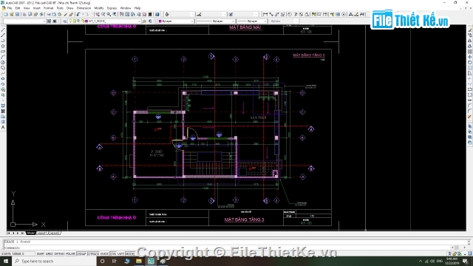Toggle DUCS in status bar
473x266 pixels.
[x=104, y=254]
